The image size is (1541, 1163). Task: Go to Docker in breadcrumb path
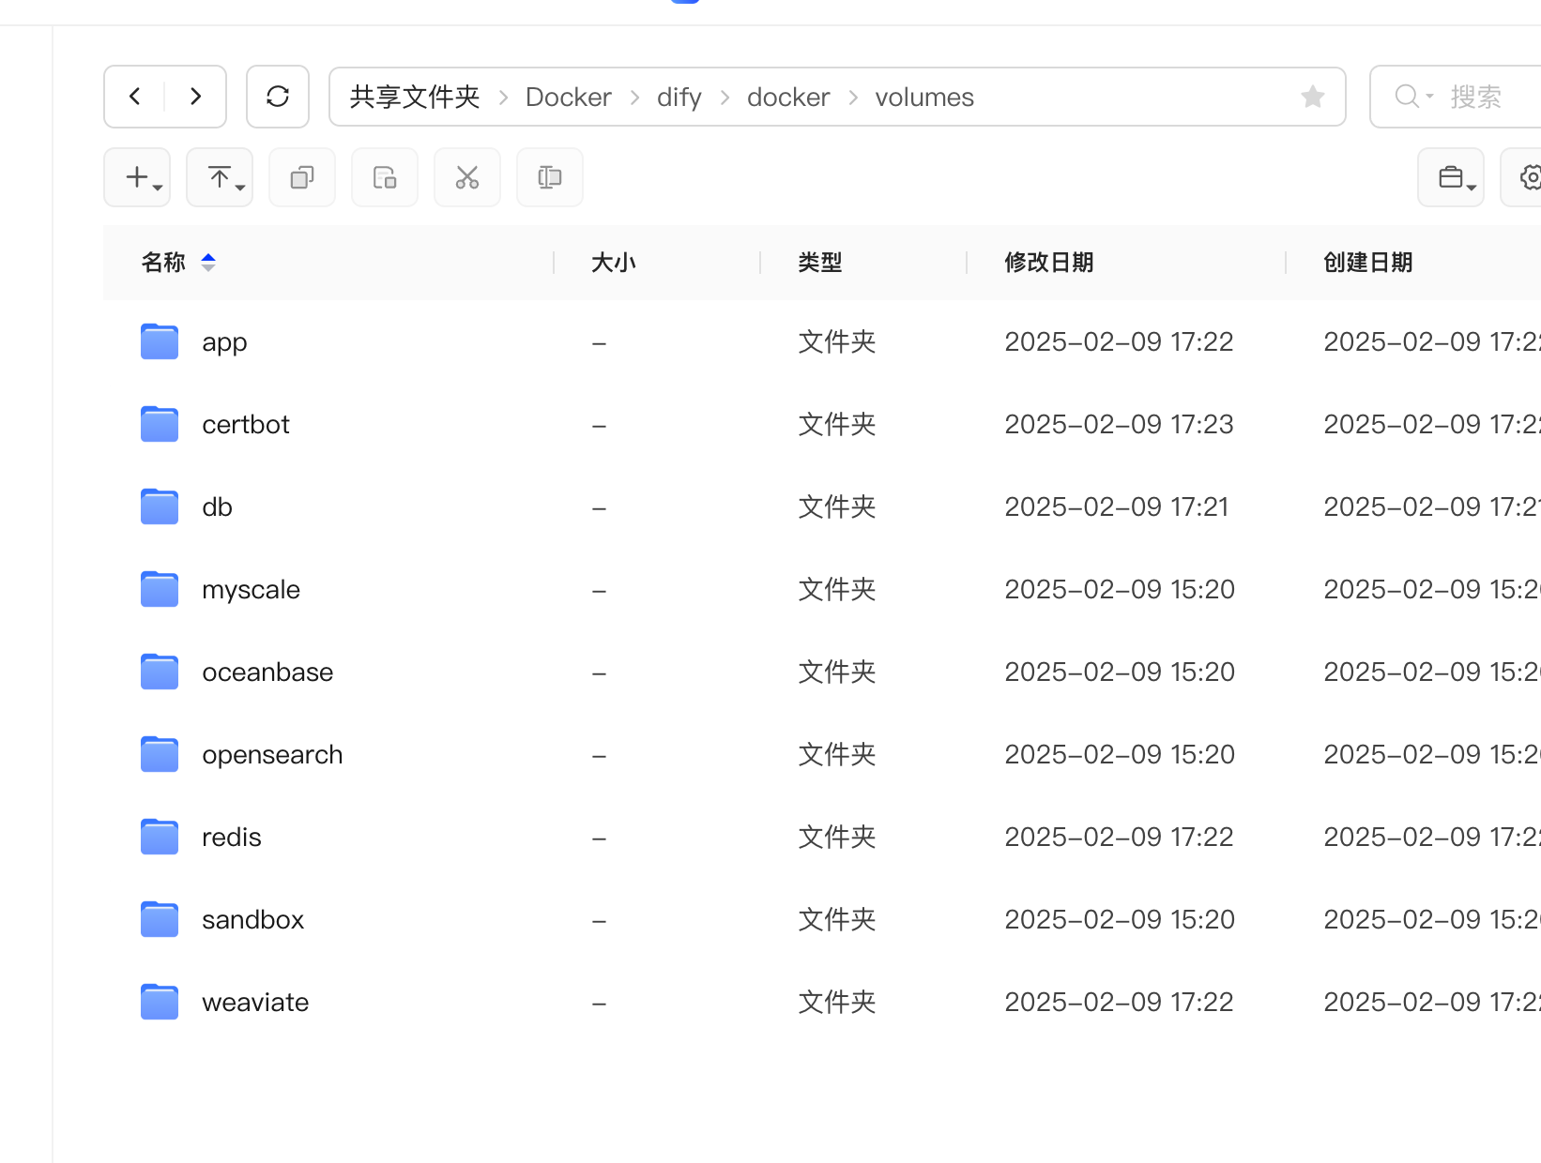[568, 98]
